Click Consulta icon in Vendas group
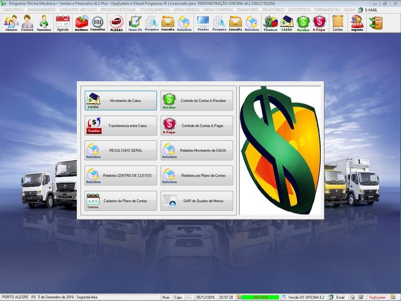 click(x=235, y=23)
